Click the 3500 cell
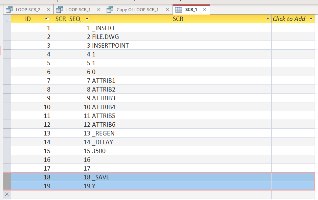318x200 pixels. [181, 151]
